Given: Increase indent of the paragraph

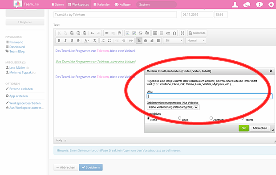Looking at the screenshot, I should pyautogui.click(x=124, y=41).
